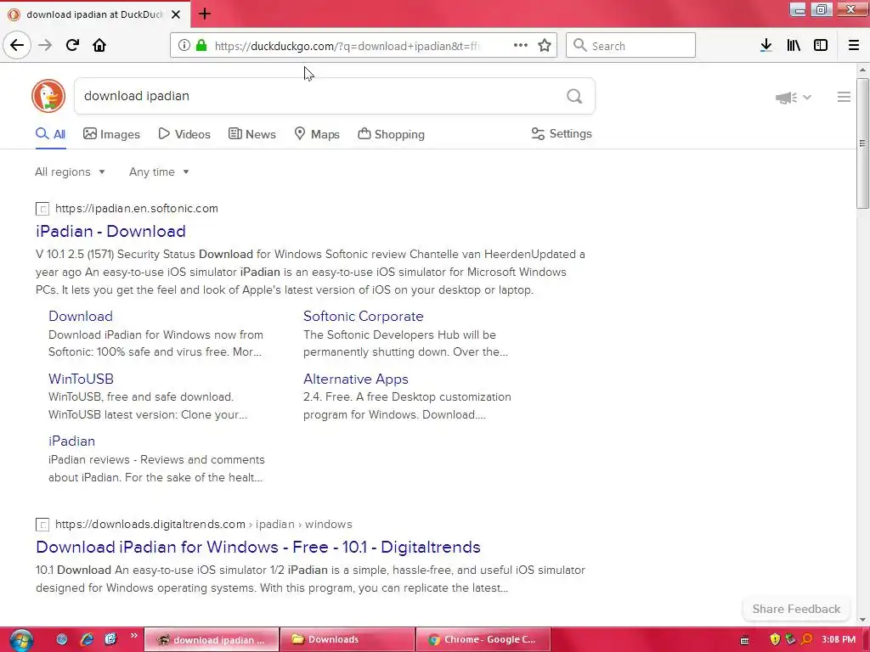The width and height of the screenshot is (870, 652).
Task: Click the ipadian.en.softonic.com URL text
Action: 137,209
